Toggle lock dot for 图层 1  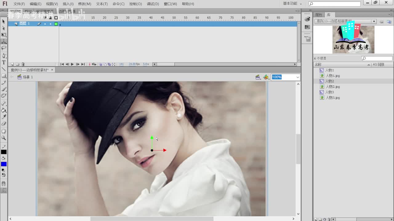pyautogui.click(x=50, y=24)
